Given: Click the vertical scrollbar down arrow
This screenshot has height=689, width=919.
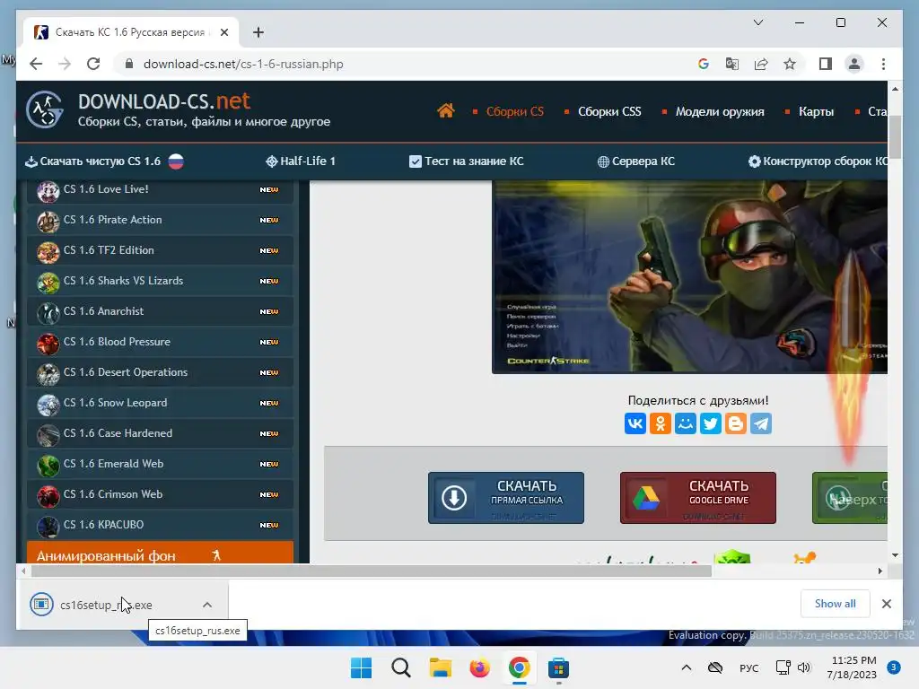Looking at the screenshot, I should pyautogui.click(x=895, y=554).
